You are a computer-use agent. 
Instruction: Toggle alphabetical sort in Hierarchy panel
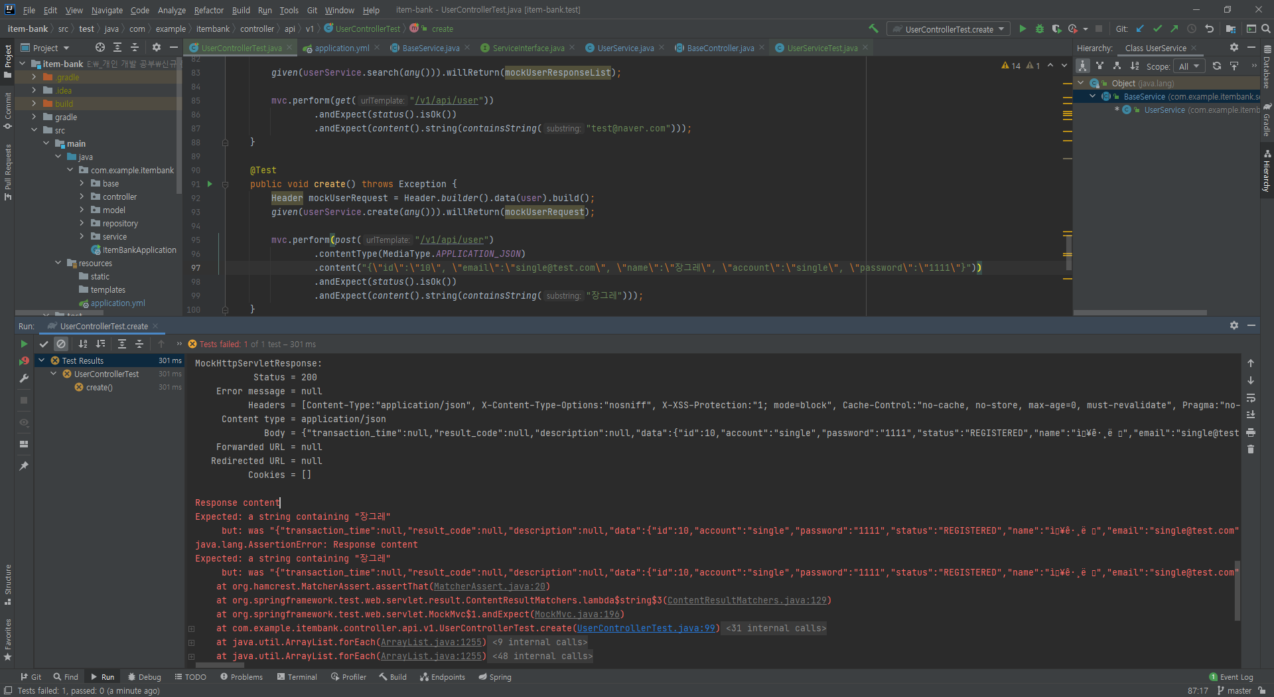point(1135,66)
